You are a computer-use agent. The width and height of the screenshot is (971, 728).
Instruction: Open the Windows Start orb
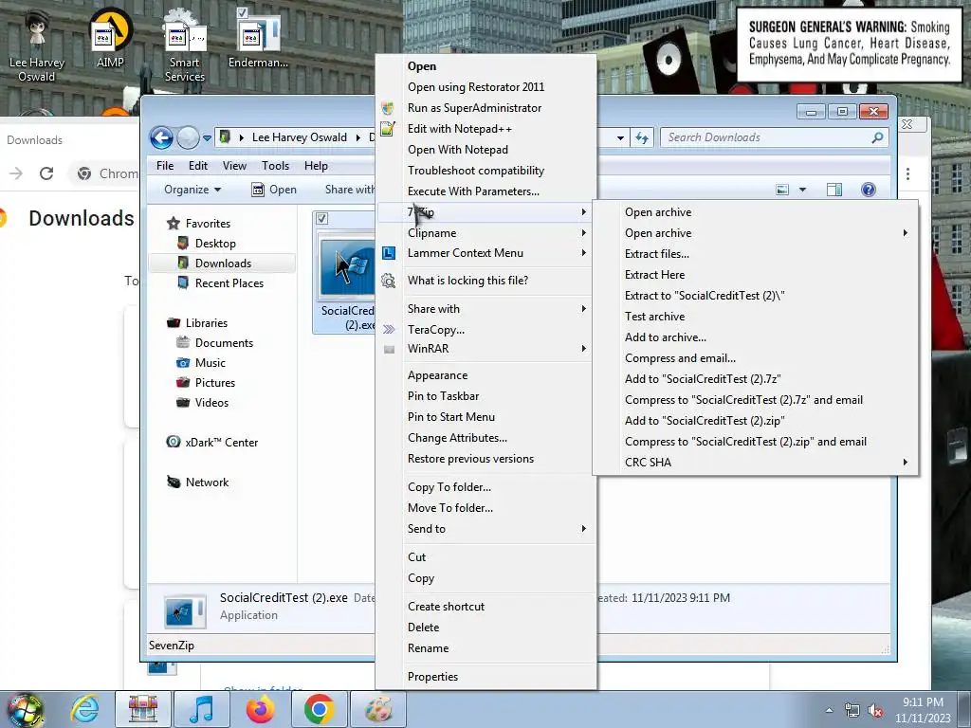[x=26, y=709]
